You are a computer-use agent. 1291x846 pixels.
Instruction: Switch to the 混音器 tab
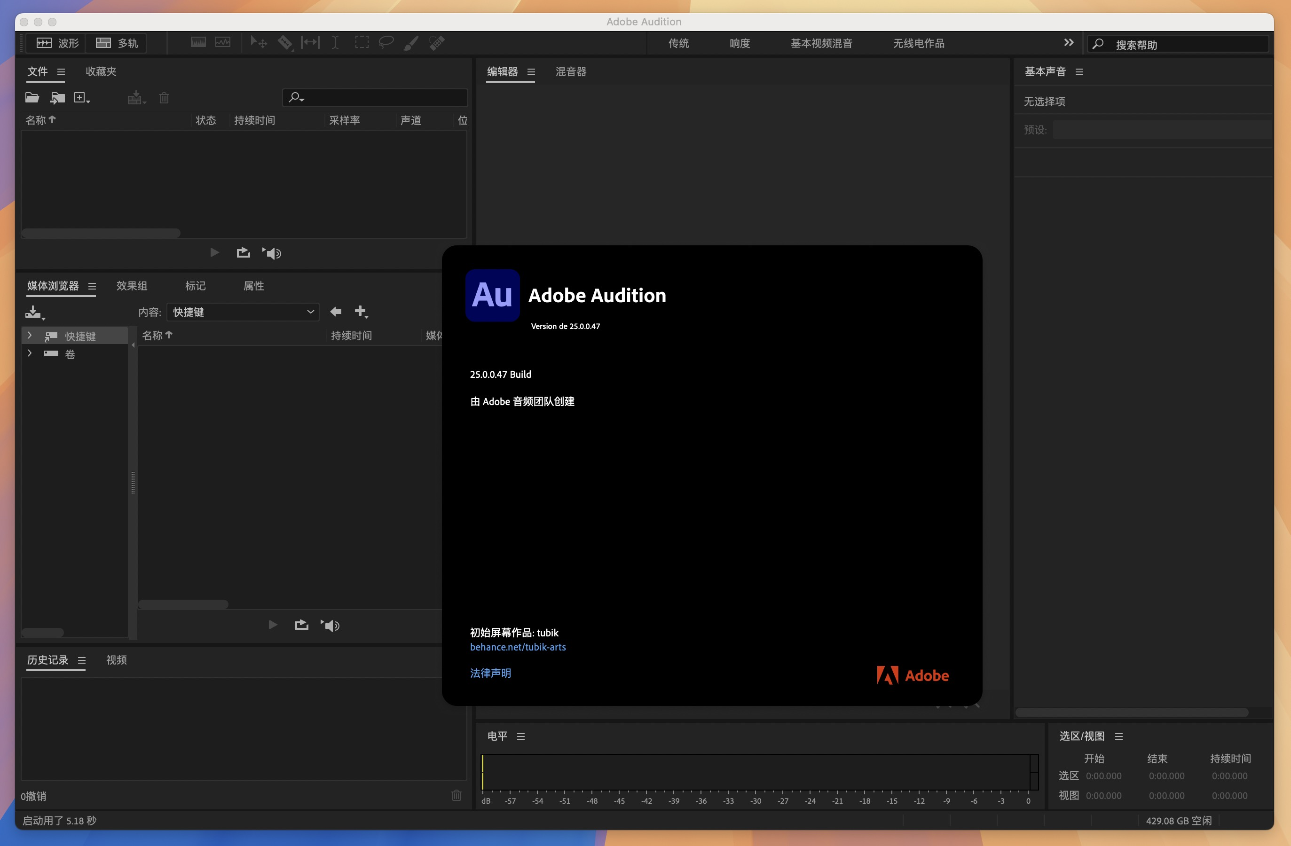click(570, 71)
